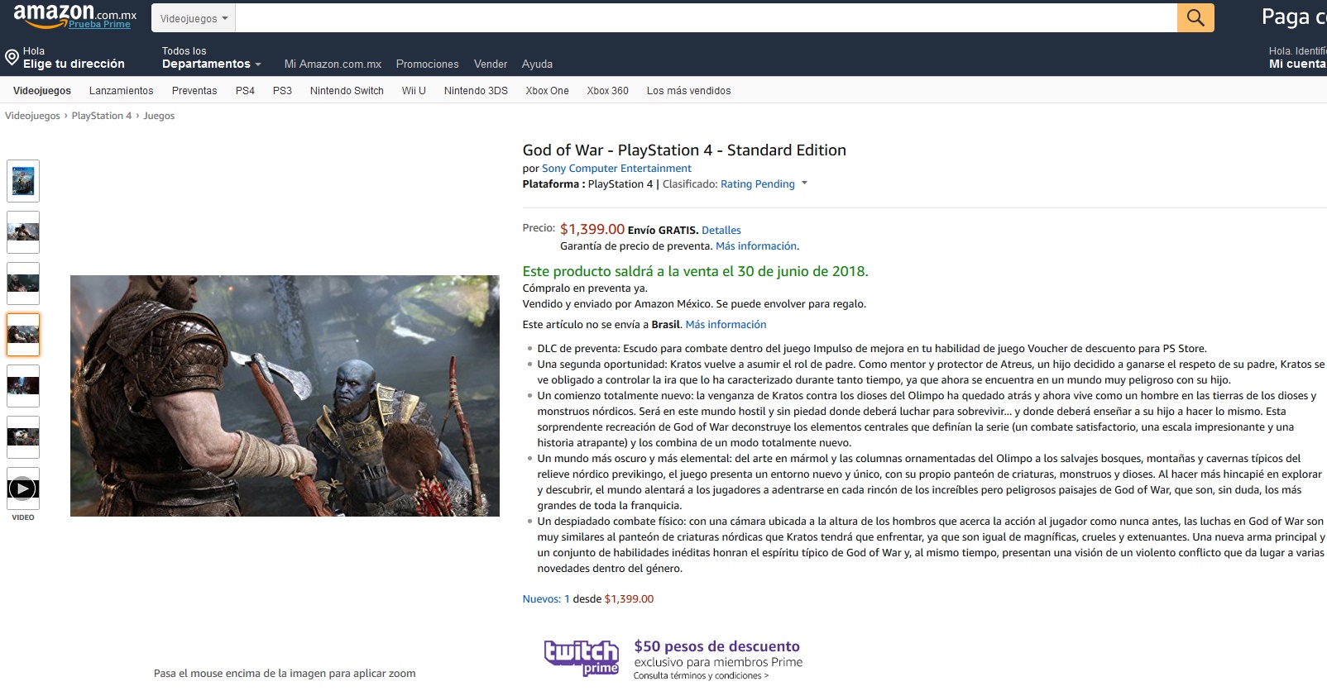Viewport: 1327px width, 691px height.
Task: Open Consulta términos y condiciones link
Action: [x=701, y=676]
